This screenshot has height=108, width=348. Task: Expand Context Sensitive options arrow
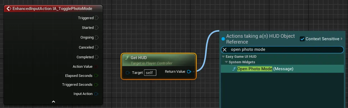pyautogui.click(x=342, y=39)
